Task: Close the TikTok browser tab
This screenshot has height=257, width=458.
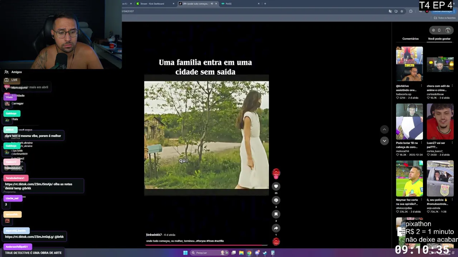Action: click(x=216, y=4)
